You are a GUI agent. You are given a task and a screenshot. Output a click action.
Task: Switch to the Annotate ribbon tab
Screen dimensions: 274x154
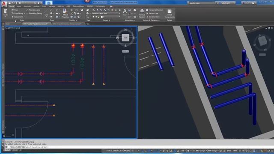point(27,6)
